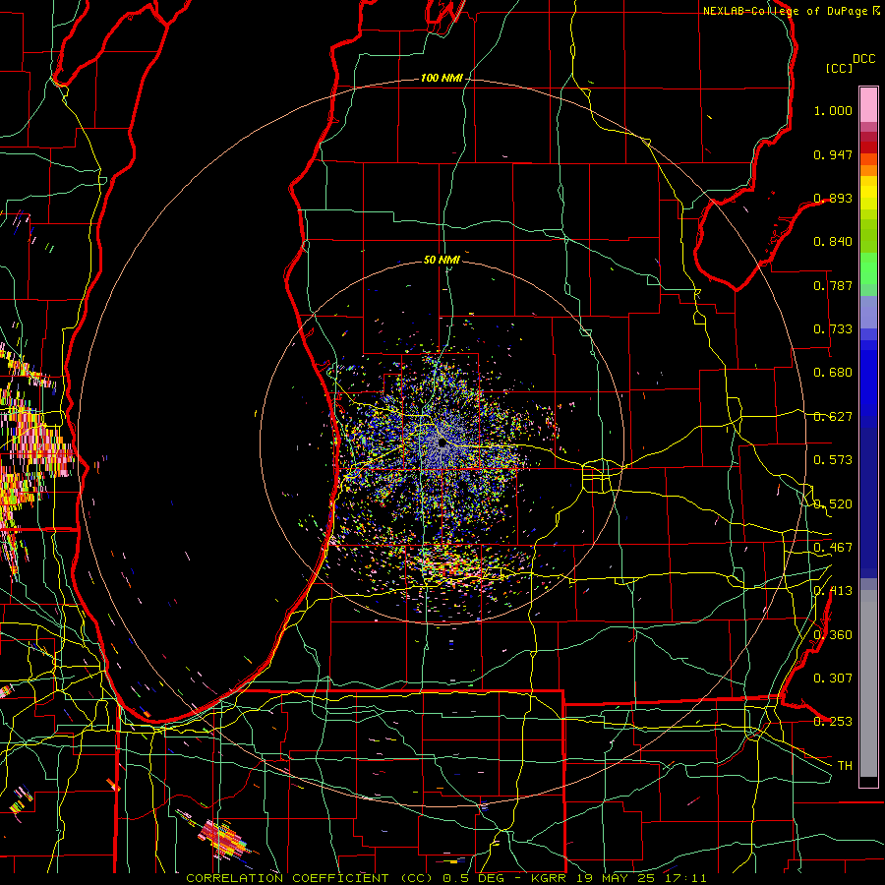Click the 0.467 scale value
This screenshot has width=885, height=885.
coord(833,548)
